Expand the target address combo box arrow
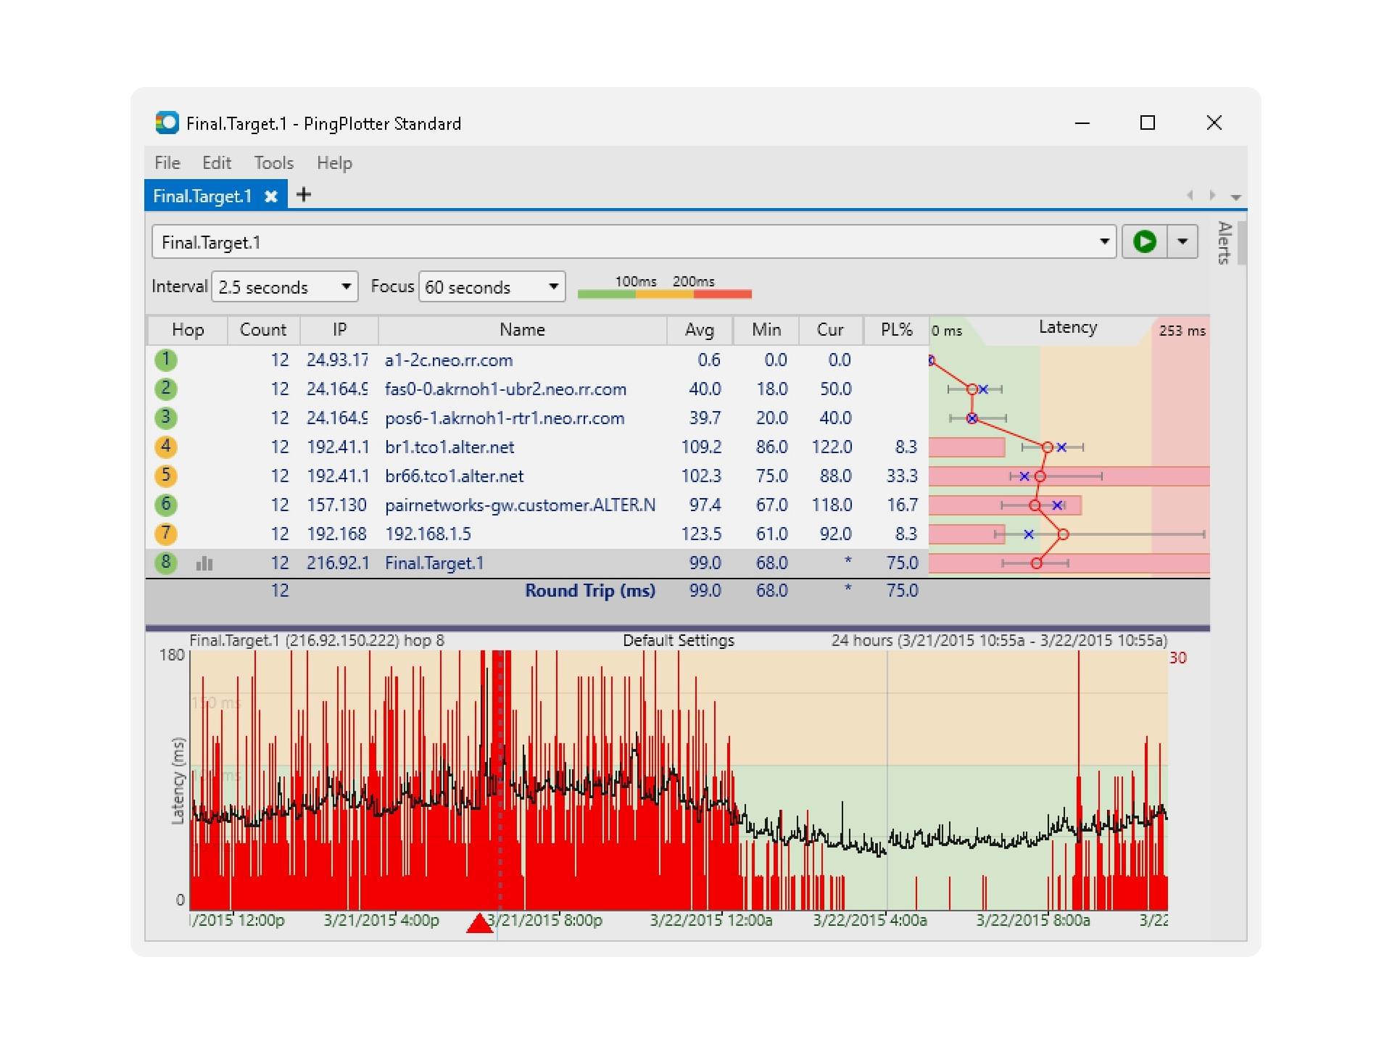Viewport: 1392px width, 1044px height. (1103, 241)
